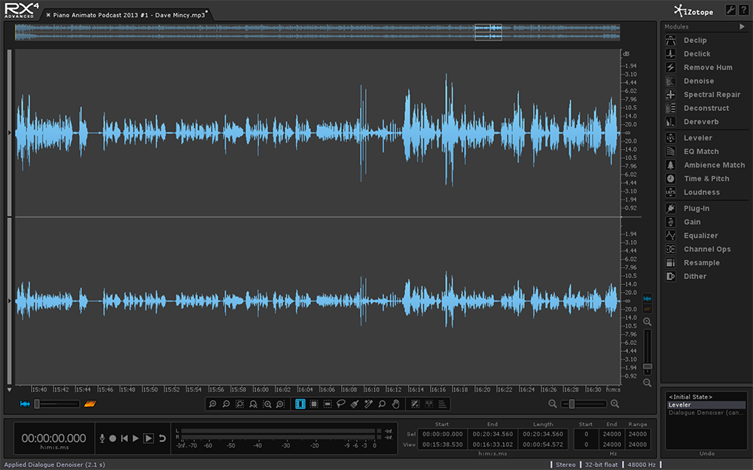Edit the selection Start time field

pos(442,434)
